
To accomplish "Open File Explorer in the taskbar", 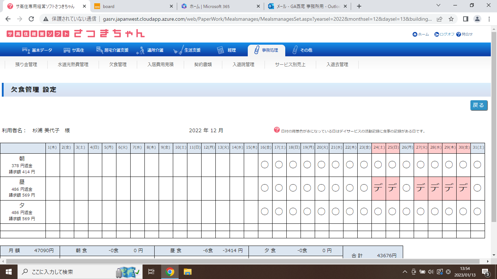I will pos(187,272).
